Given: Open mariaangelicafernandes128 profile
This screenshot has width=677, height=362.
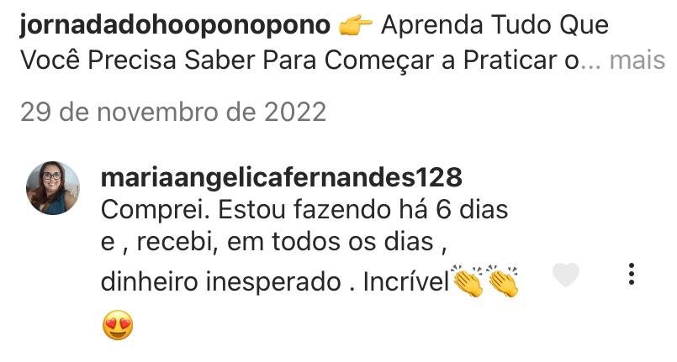Looking at the screenshot, I should 281,177.
